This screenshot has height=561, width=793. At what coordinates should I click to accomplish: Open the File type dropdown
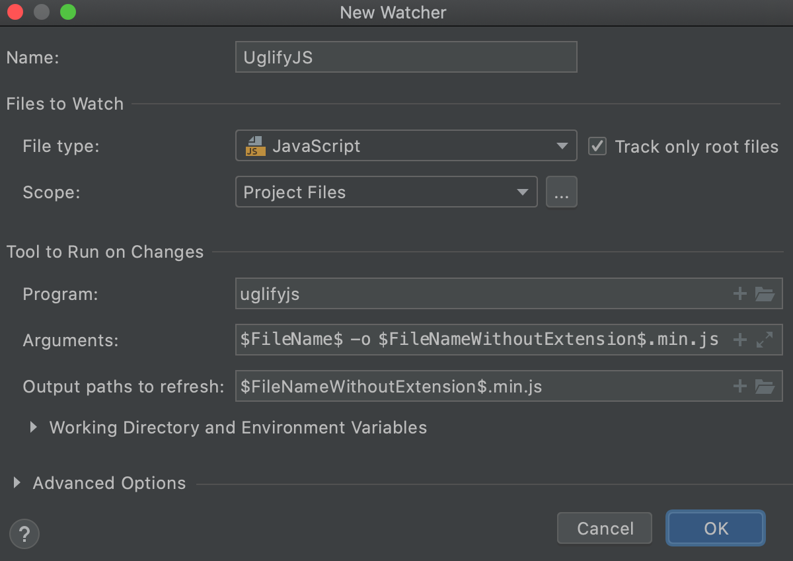(561, 145)
